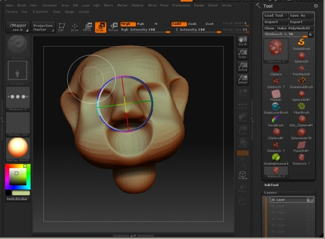The image size is (325, 239).
Task: Choose the SnakeHookBrush tool
Action: pyautogui.click(x=301, y=83)
